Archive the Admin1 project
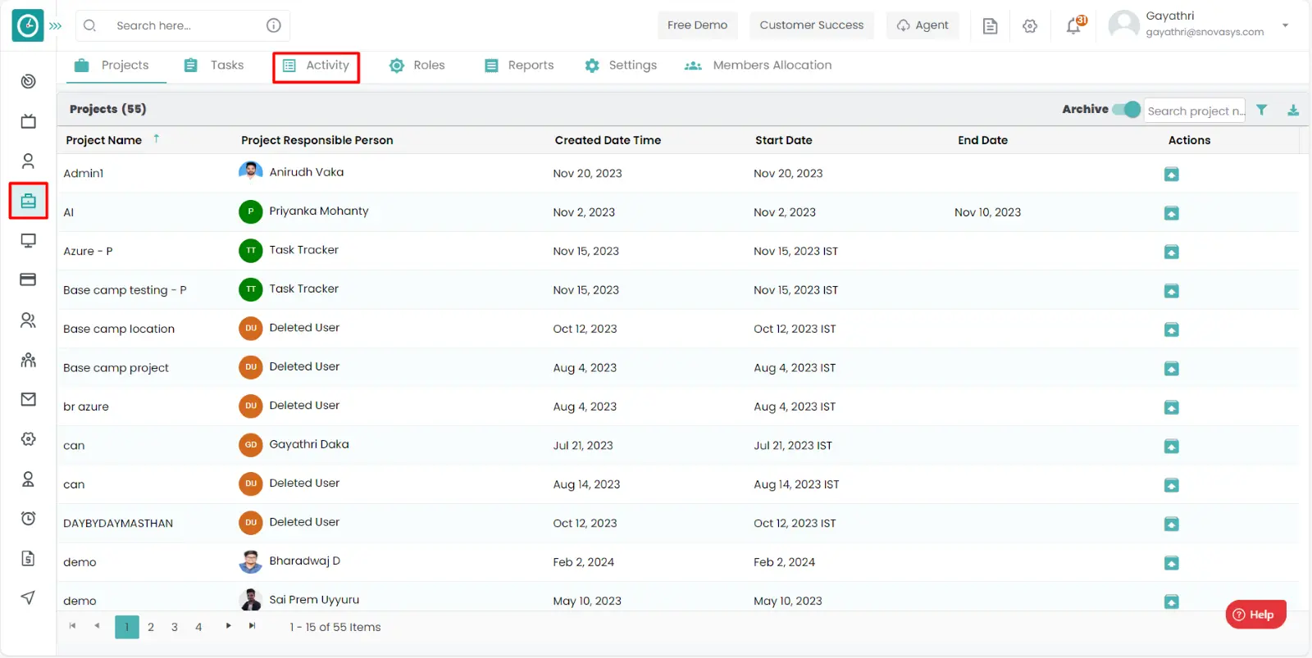The width and height of the screenshot is (1312, 658). [x=1172, y=174]
